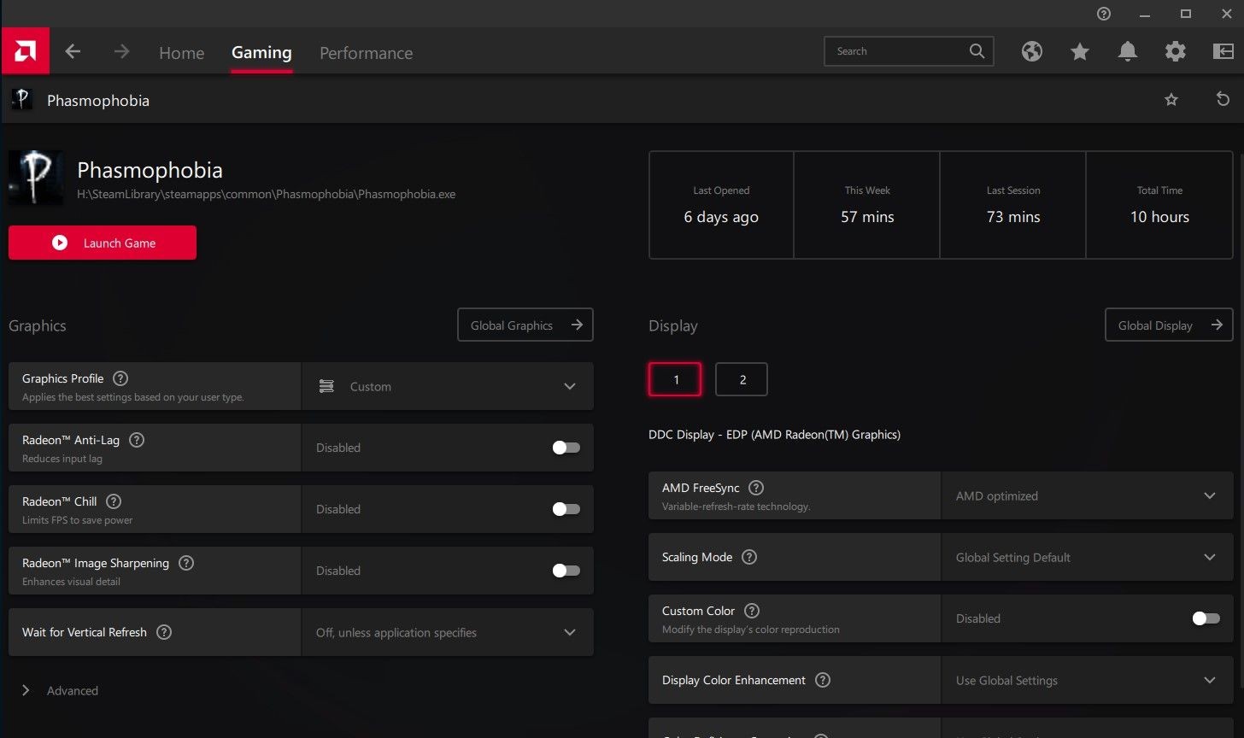Select display 1 button
This screenshot has height=738, width=1244.
click(675, 379)
